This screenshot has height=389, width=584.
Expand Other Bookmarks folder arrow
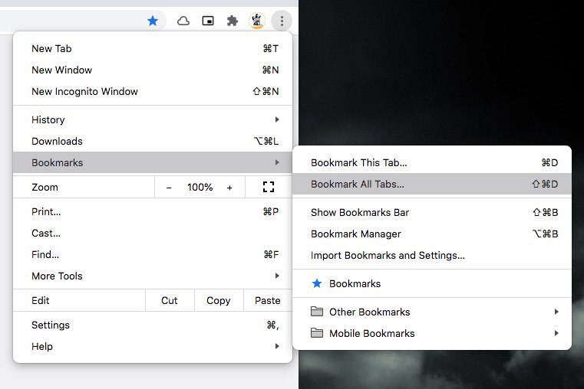[x=556, y=312]
